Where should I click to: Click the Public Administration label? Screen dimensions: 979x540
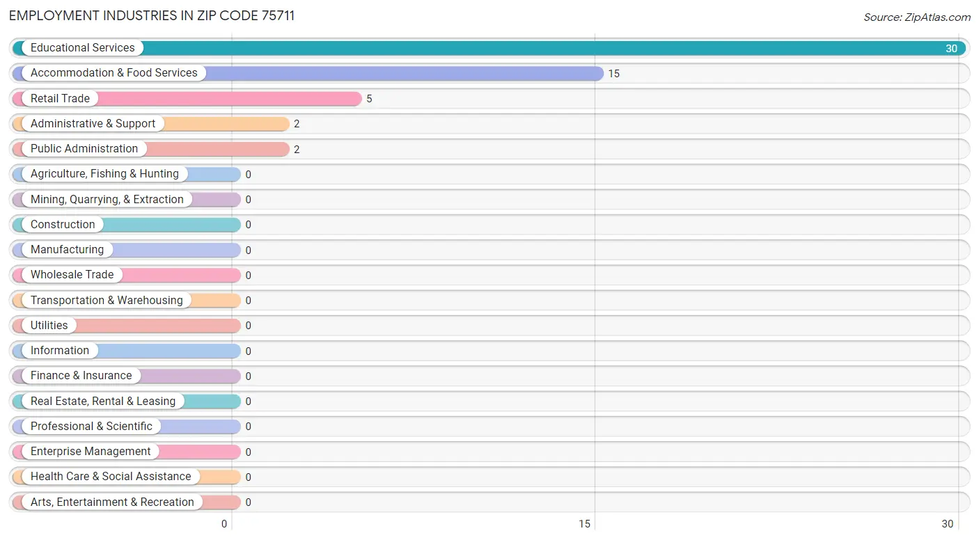[84, 149]
